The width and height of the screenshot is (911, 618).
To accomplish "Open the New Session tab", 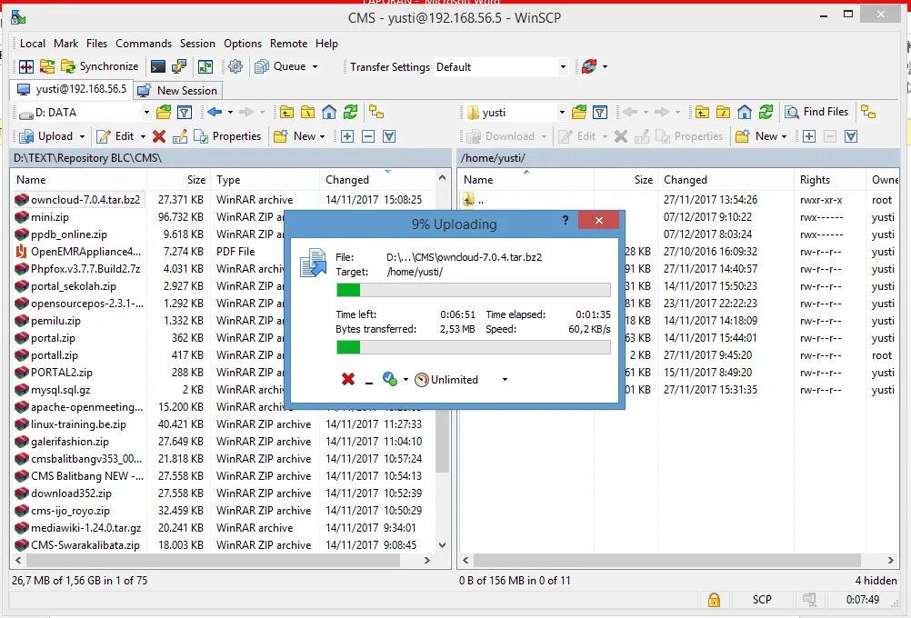I will (178, 91).
